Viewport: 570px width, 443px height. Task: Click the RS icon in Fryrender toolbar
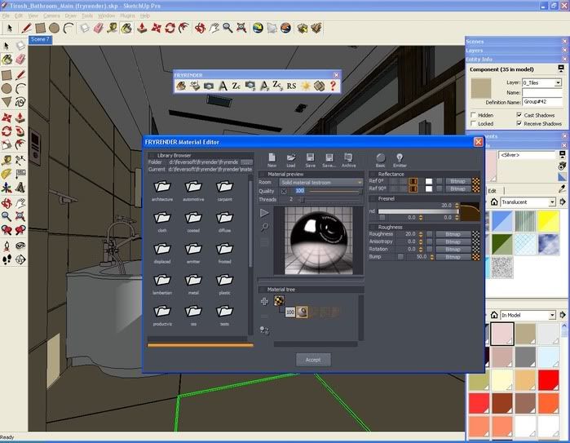[x=291, y=85]
